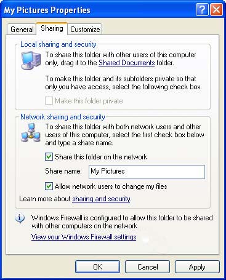Click into the Share name text field

[x=147, y=172]
